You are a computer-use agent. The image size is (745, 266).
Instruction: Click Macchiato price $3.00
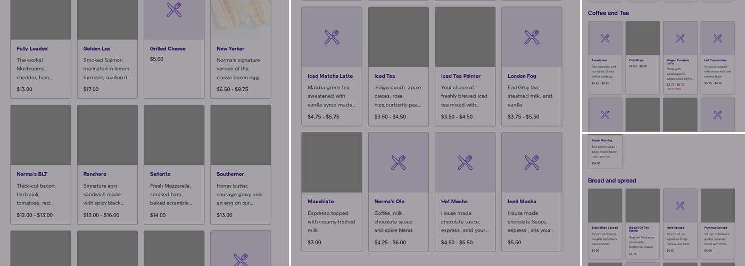[314, 242]
